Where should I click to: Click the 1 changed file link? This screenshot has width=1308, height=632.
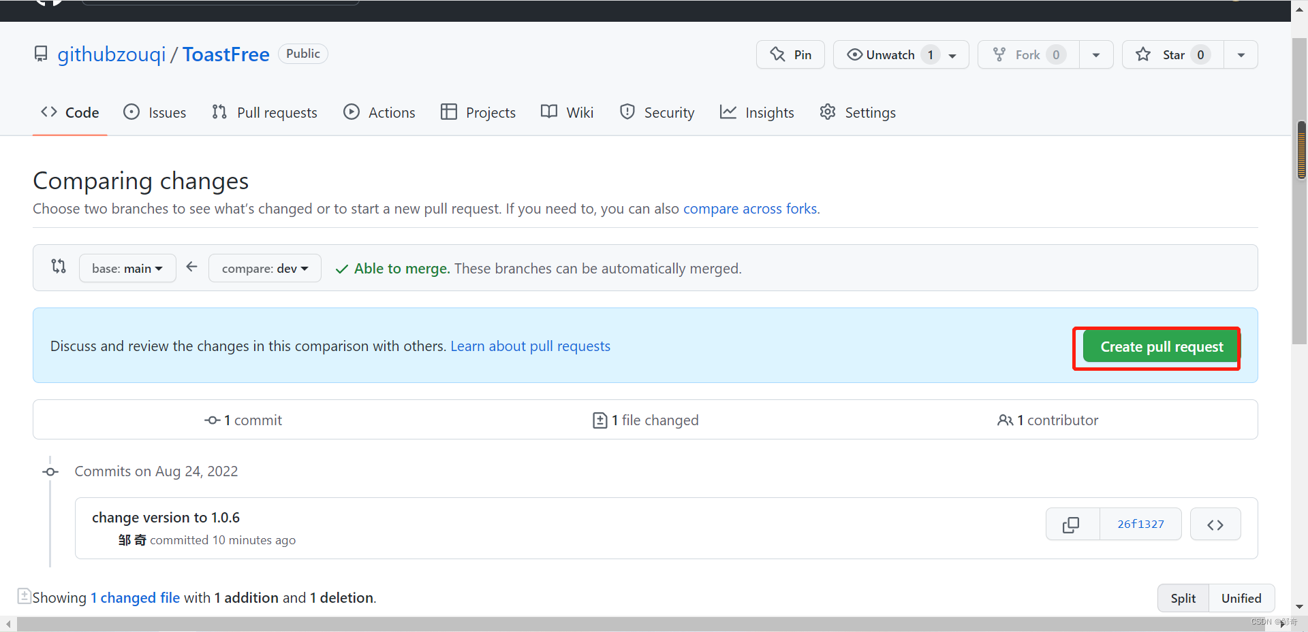point(135,598)
